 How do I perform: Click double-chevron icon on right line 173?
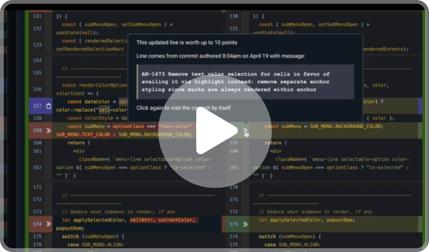(245, 223)
